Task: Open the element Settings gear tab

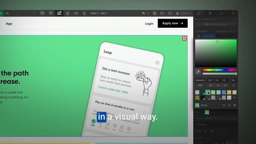Action: [x=210, y=13]
